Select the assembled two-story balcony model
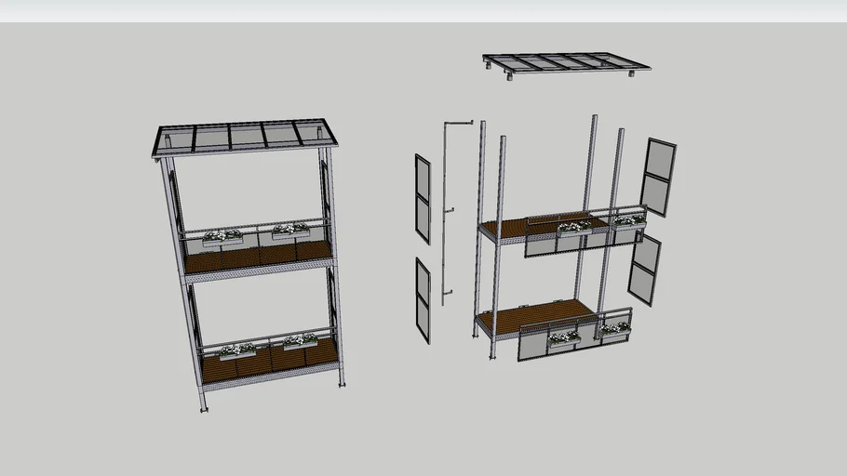The width and height of the screenshot is (847, 476). click(249, 264)
